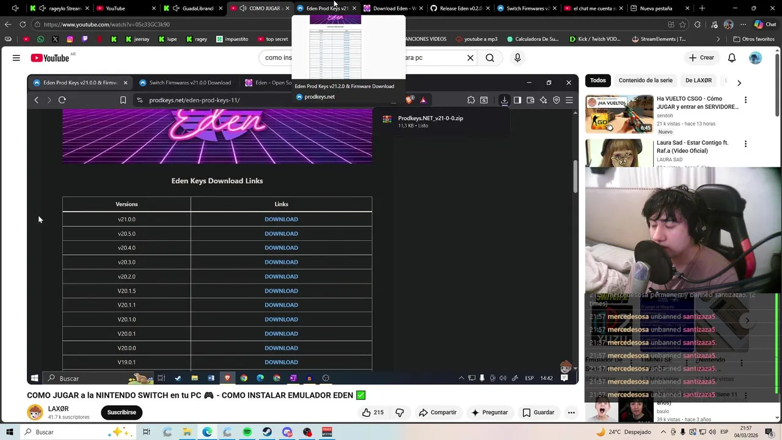Open Windows Task View button
This screenshot has height=440, width=782.
tap(147, 432)
